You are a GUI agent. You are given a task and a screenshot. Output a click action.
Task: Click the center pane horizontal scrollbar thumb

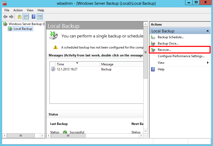[x=68, y=135]
